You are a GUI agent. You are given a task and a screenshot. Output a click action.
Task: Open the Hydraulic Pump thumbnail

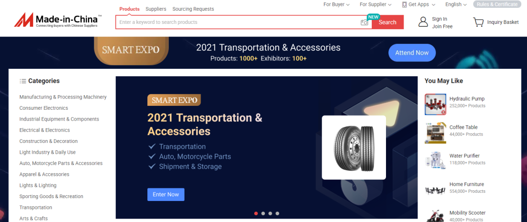(x=435, y=104)
